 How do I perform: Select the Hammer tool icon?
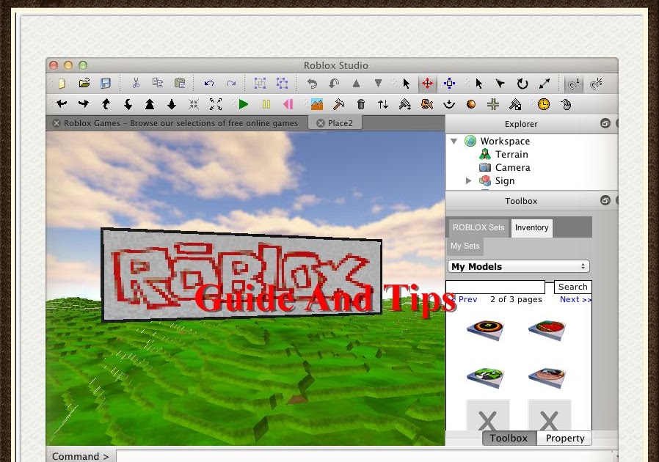[339, 103]
